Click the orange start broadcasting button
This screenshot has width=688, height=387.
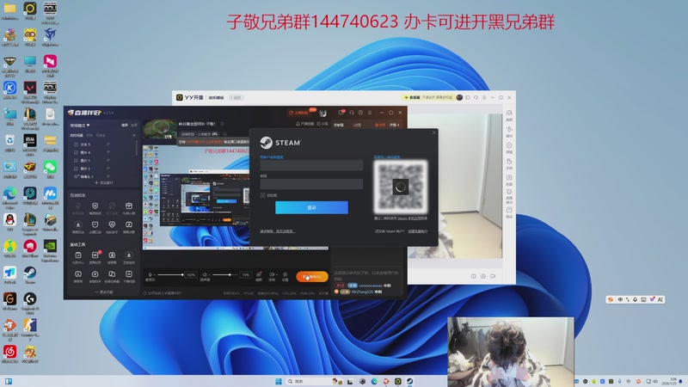[312, 276]
